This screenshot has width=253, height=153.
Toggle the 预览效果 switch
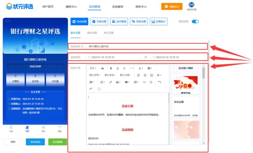[x=195, y=22]
